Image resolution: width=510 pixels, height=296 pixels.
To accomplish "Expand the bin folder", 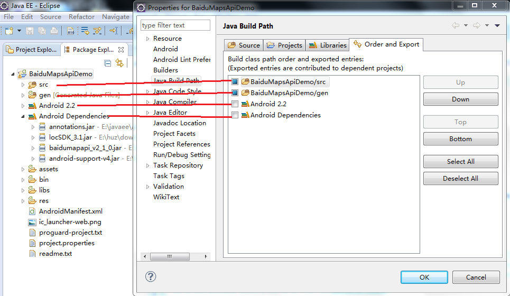I will (23, 180).
